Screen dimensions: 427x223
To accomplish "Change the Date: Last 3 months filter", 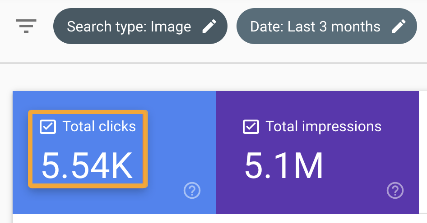I will [326, 26].
